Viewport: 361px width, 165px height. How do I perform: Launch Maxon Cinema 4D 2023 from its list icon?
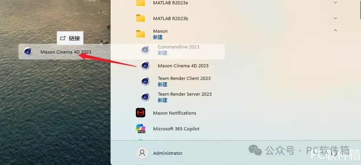(x=145, y=66)
